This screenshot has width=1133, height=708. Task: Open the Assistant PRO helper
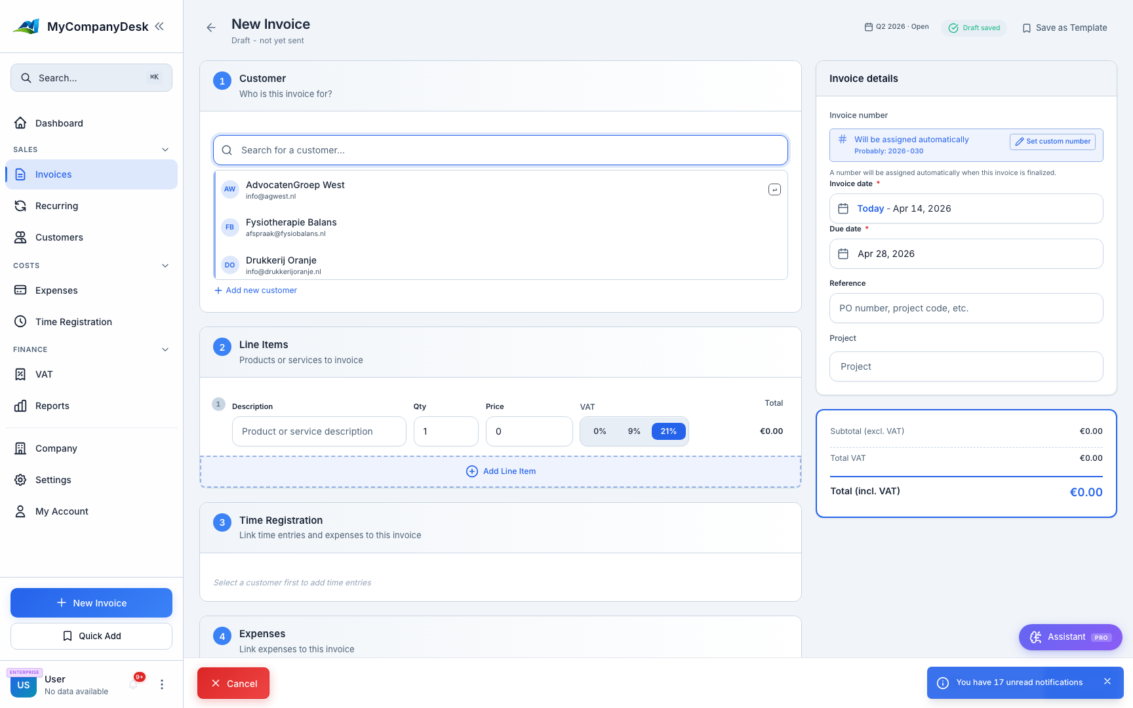[1070, 637]
